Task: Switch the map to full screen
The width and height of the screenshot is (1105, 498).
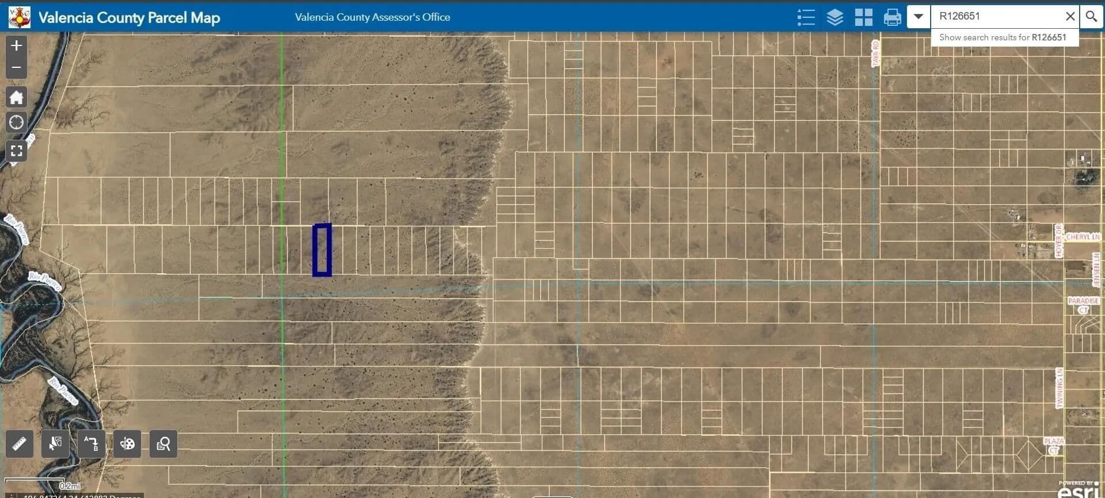Action: point(16,151)
